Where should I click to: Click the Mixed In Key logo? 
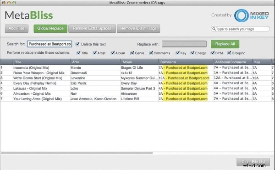tap(251, 15)
